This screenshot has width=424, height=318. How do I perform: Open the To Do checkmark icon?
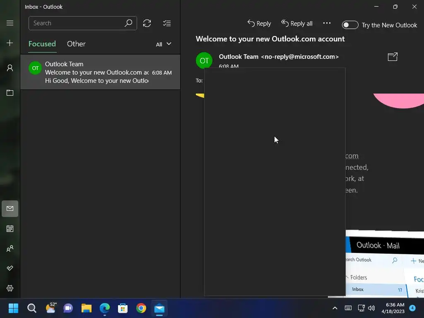coord(10,268)
